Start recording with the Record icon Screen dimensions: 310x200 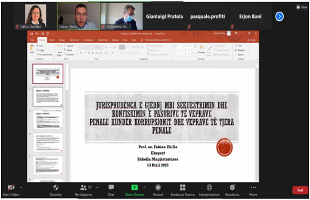point(158,188)
